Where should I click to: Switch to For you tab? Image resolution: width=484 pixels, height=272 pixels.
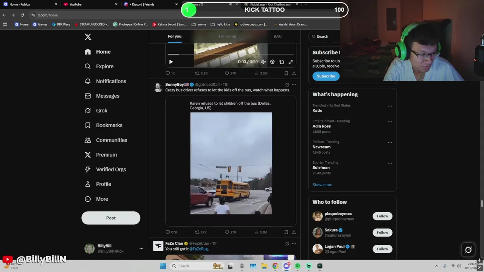tap(175, 36)
